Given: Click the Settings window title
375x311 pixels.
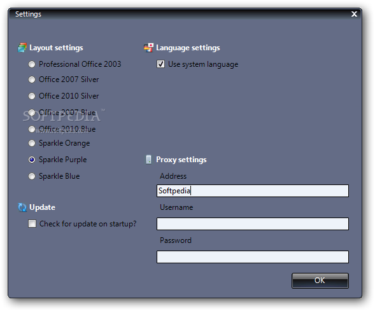Looking at the screenshot, I should click(28, 15).
